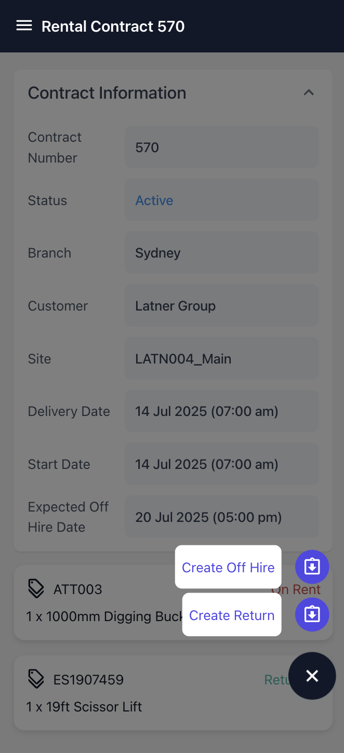Screen dimensions: 344x753
Task: Click the tag icon beside ATT003
Action: pyautogui.click(x=36, y=589)
